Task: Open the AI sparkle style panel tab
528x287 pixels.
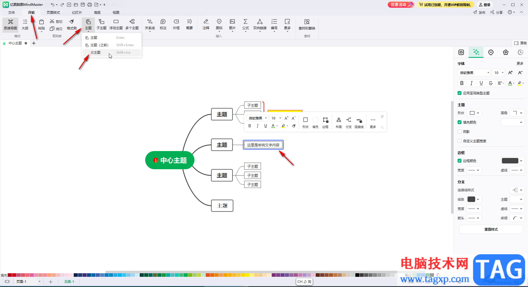Action: tap(476, 52)
